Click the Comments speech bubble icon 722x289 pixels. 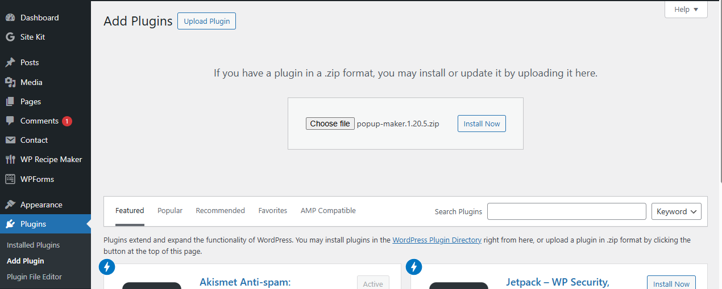[x=10, y=121]
